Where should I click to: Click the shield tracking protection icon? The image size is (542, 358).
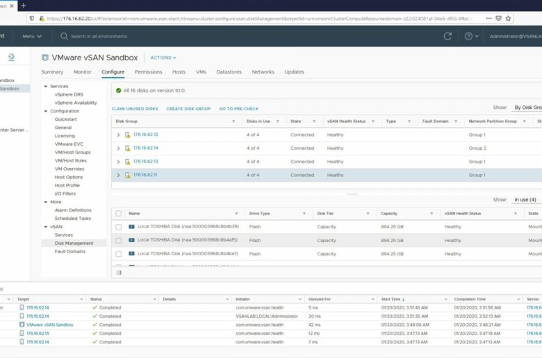pyautogui.click(x=32, y=18)
